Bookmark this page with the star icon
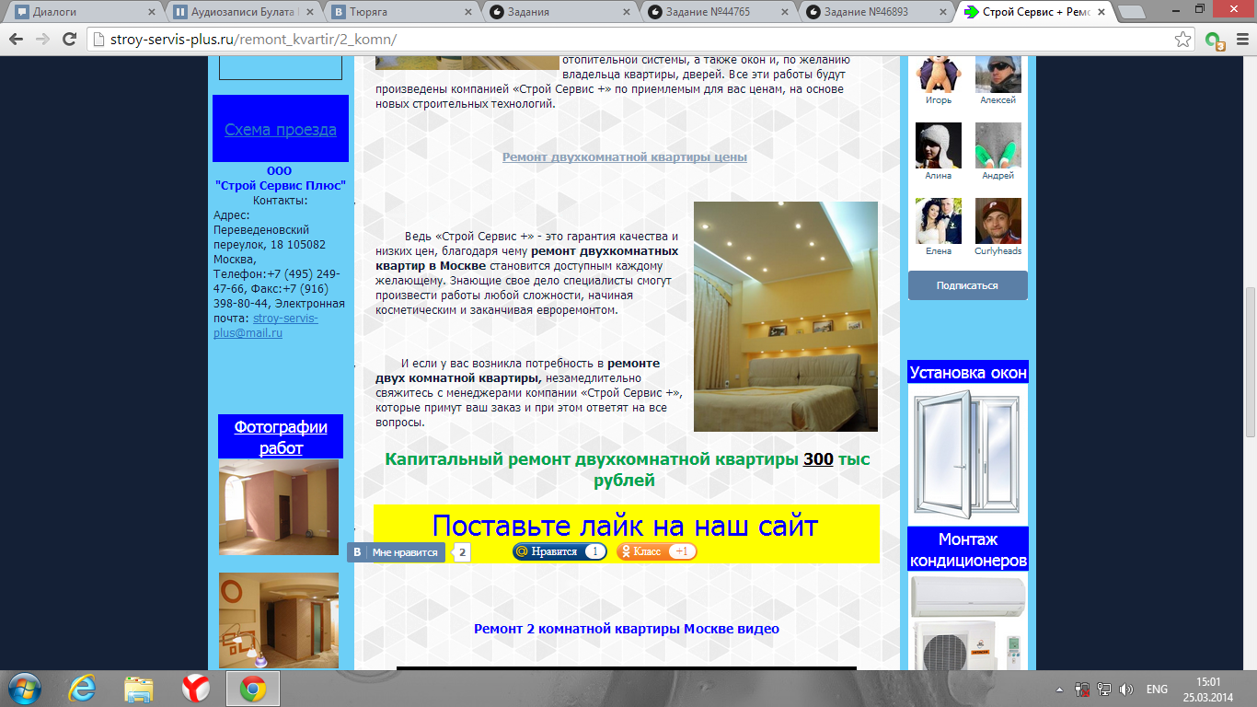The width and height of the screenshot is (1257, 707). tap(1183, 40)
